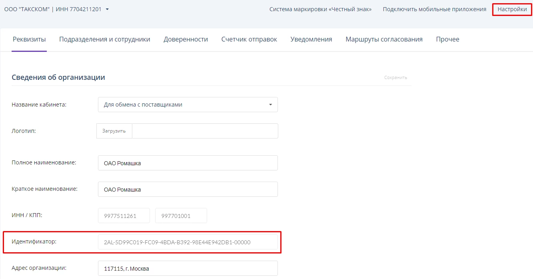Open the Прочее tab
The height and width of the screenshot is (279, 533).
coord(447,39)
